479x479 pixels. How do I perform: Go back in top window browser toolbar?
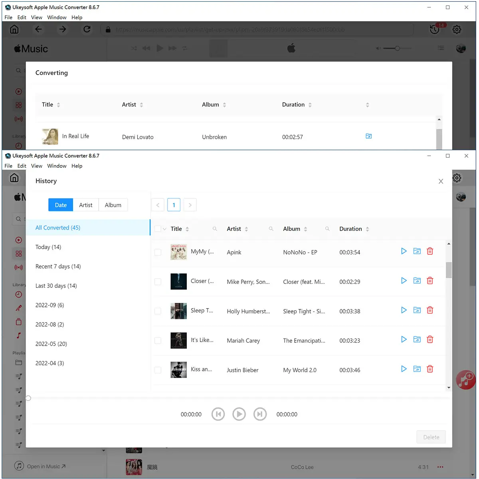tap(38, 29)
